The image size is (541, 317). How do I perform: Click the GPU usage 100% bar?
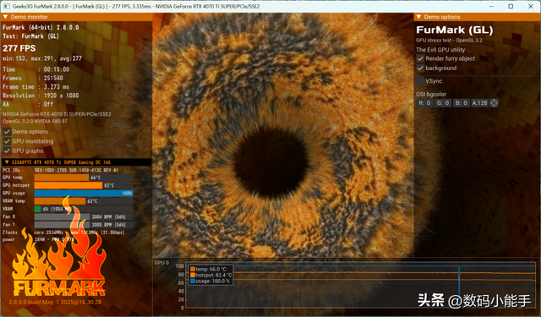click(84, 194)
